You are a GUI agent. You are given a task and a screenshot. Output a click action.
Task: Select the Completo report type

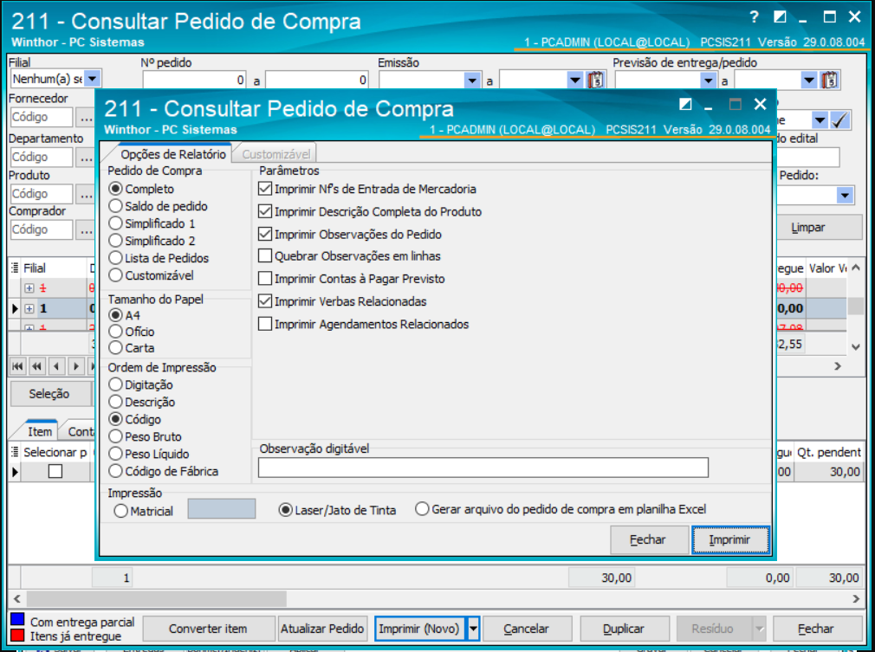click(x=141, y=189)
